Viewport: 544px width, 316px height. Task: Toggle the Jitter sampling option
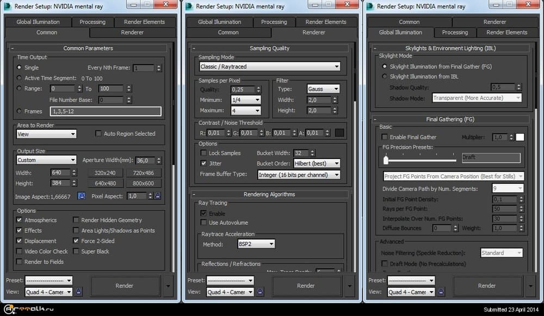[x=203, y=163]
